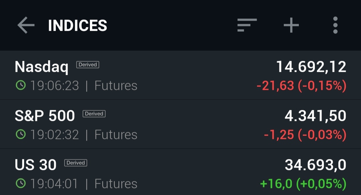
Task: Open the sort indices icon
Action: [247, 25]
